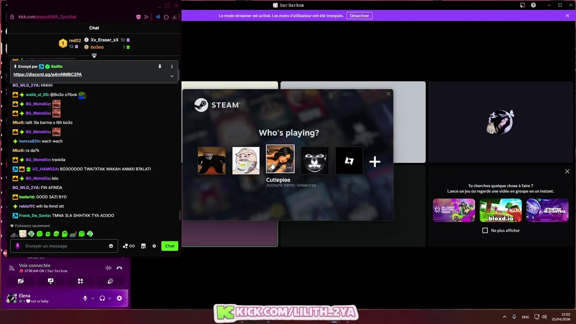Launch bloxd.io activity card
The height and width of the screenshot is (324, 576).
(x=500, y=210)
